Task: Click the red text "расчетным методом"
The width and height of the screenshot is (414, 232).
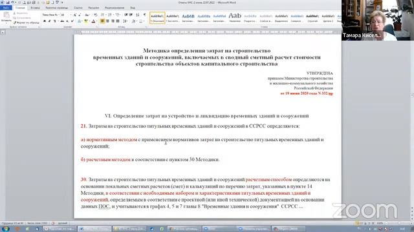Action: point(108,159)
